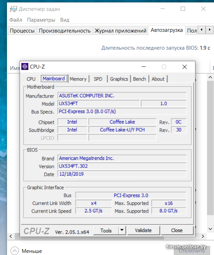Viewport: 214px width, 255px height.
Task: Click Current Link Speed field 2.5 GT/s
Action: pyautogui.click(x=94, y=211)
